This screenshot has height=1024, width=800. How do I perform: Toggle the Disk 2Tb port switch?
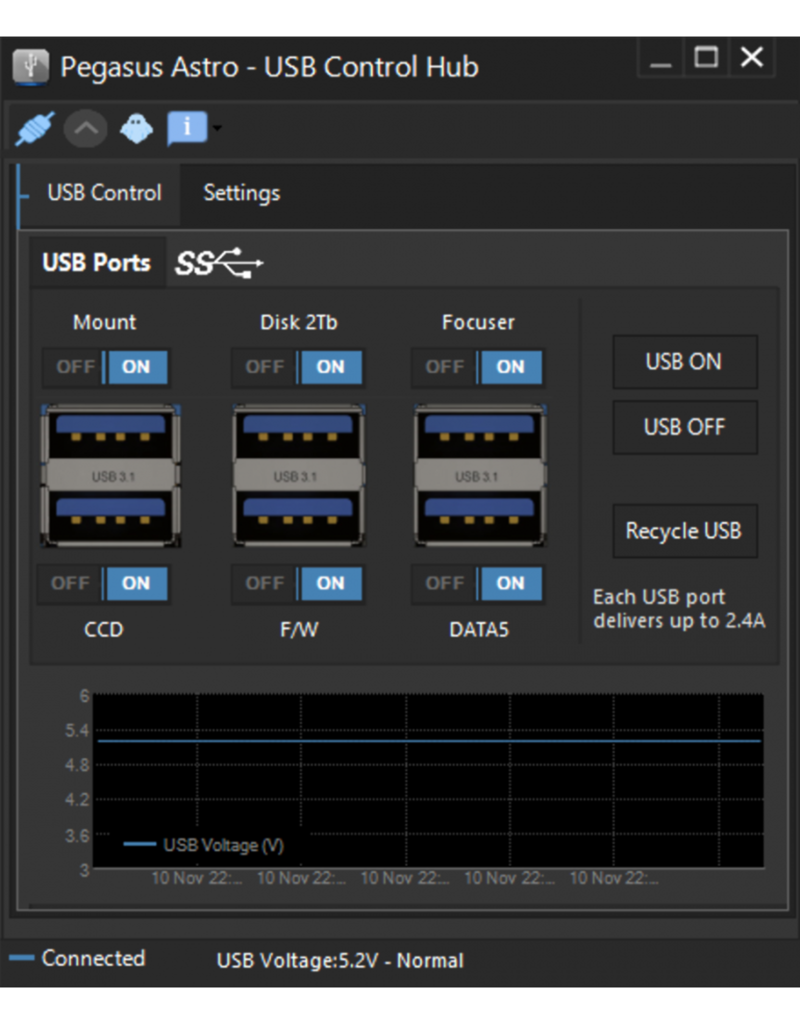[x=265, y=367]
